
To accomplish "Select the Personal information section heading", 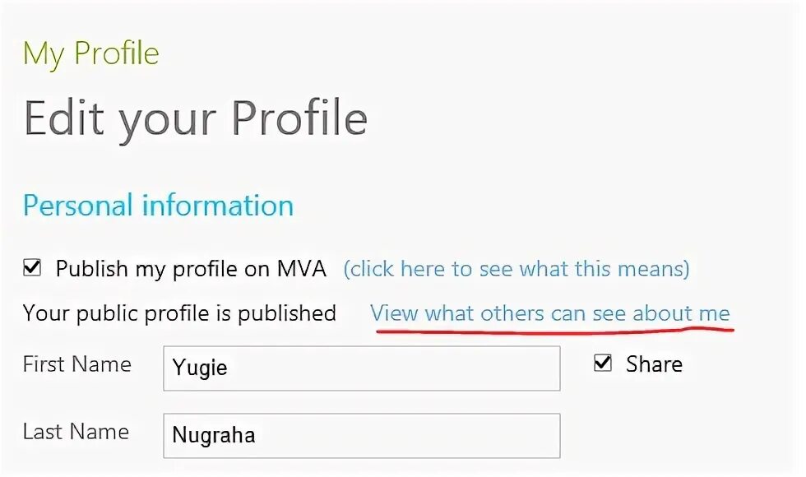I will click(x=158, y=206).
